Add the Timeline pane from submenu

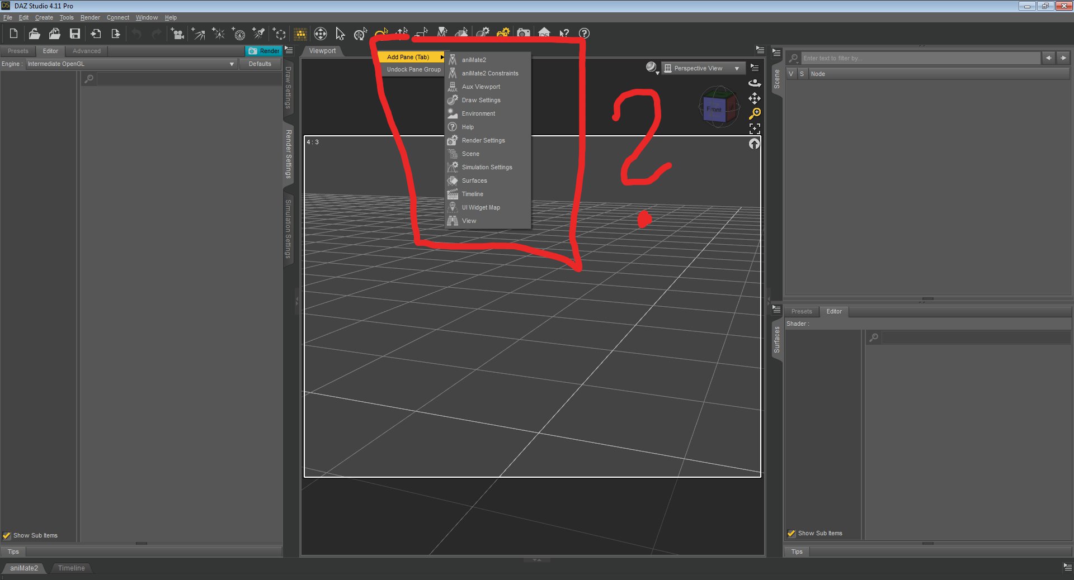click(x=488, y=194)
